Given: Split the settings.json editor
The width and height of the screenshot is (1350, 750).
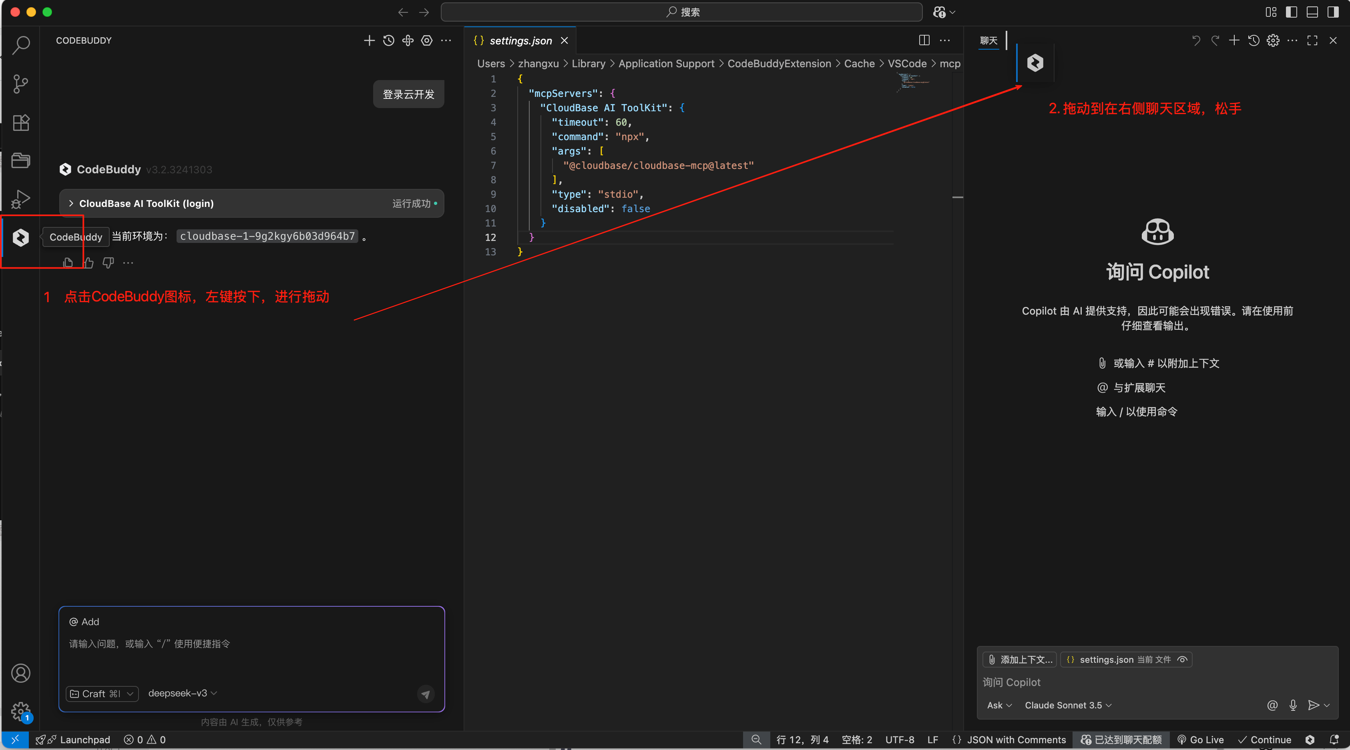Looking at the screenshot, I should click(924, 40).
